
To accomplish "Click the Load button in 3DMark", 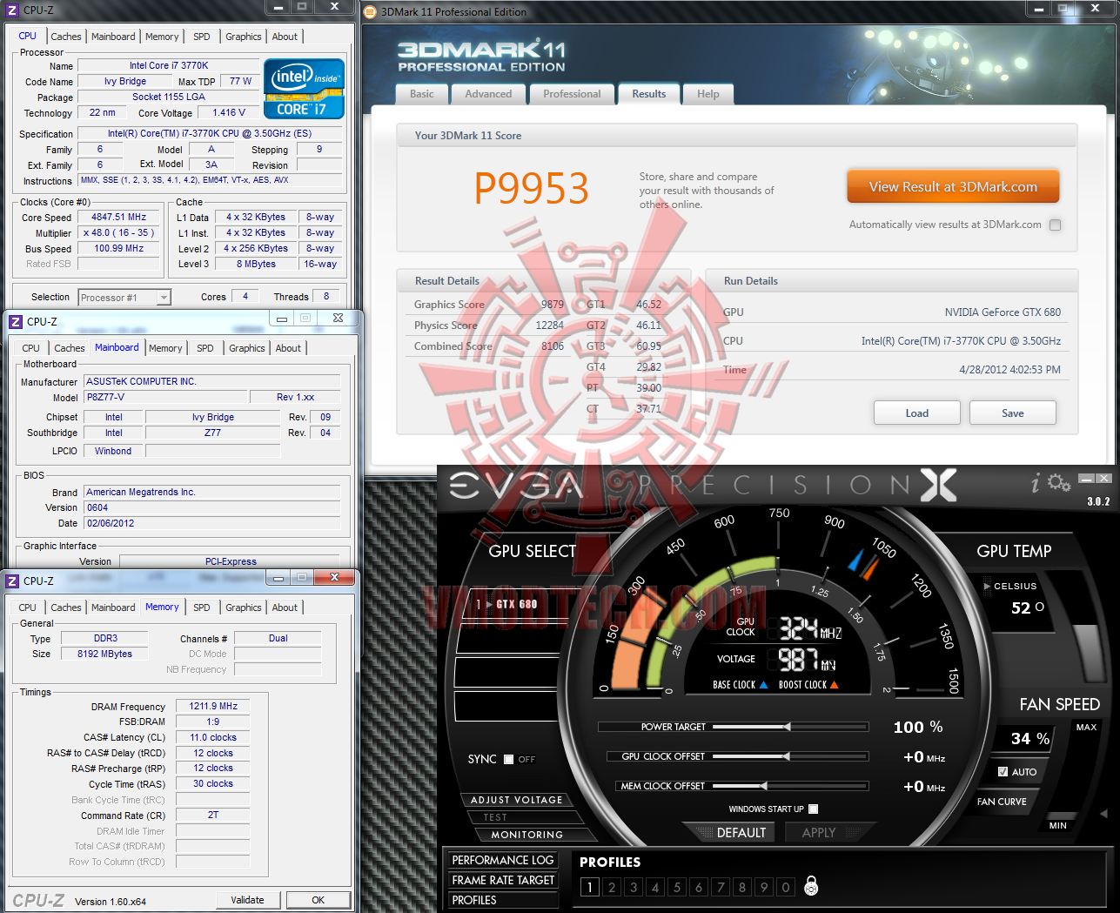I will (917, 413).
